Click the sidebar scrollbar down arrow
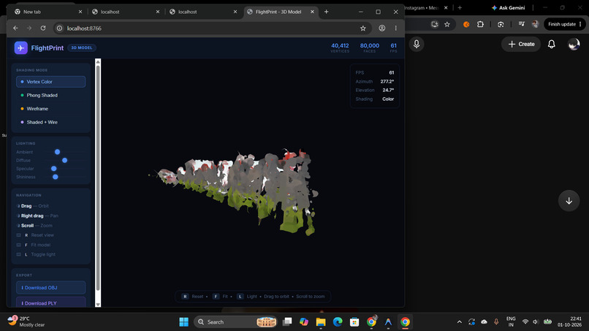 pyautogui.click(x=98, y=304)
